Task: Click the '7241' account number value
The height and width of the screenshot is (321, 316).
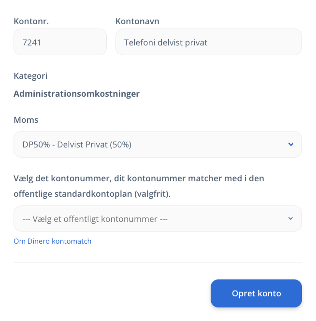Action: point(31,43)
